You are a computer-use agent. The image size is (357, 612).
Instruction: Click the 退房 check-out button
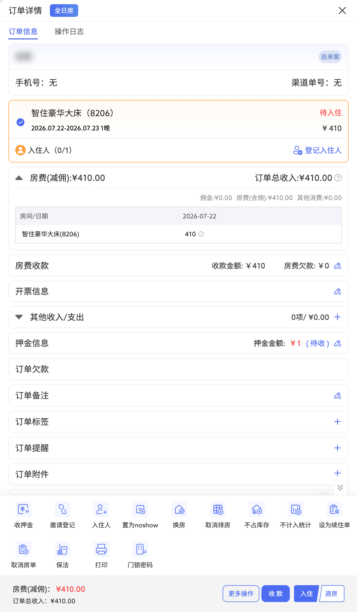tap(332, 594)
